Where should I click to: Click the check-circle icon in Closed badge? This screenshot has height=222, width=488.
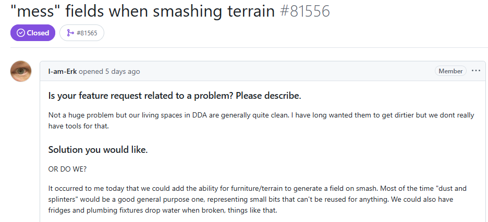point(21,33)
